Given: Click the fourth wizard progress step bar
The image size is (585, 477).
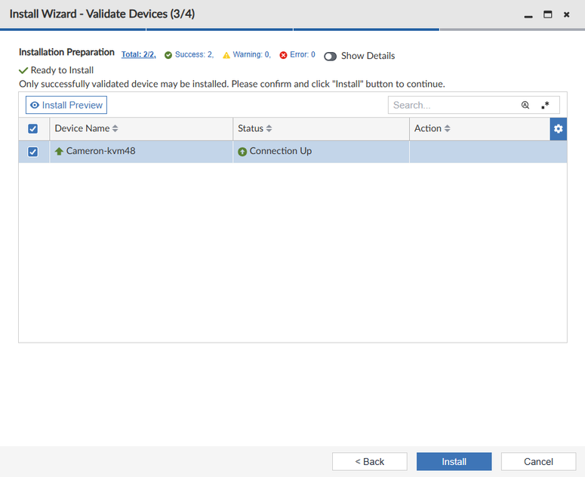Looking at the screenshot, I should 513,29.
